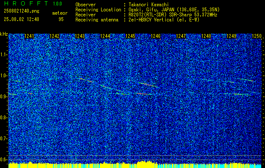Click the 0.9 kHz axis label
The width and height of the screenshot is (265, 168).
point(3,97)
